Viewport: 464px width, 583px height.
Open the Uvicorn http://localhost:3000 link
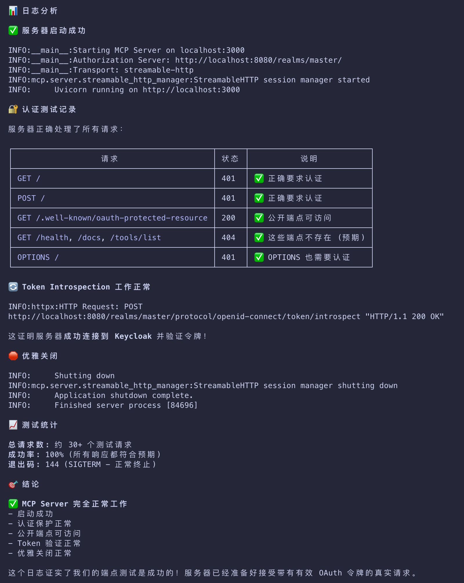pos(191,90)
